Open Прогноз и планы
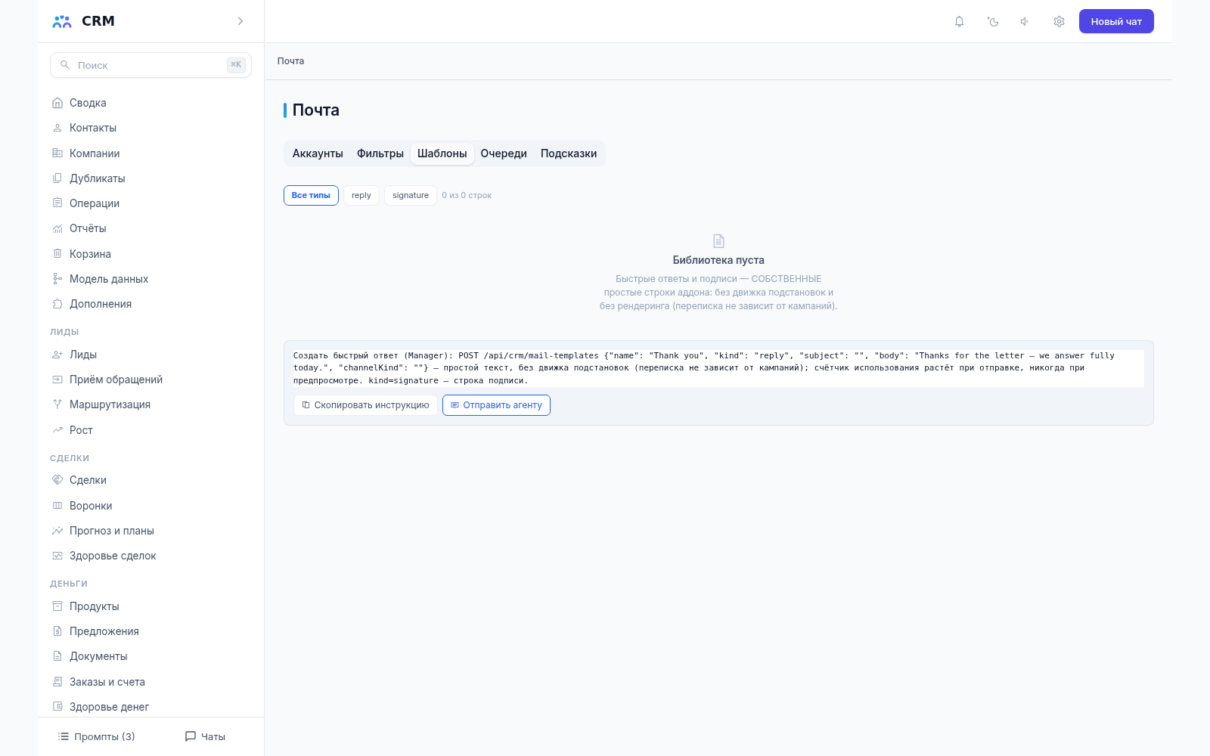 pos(150,531)
